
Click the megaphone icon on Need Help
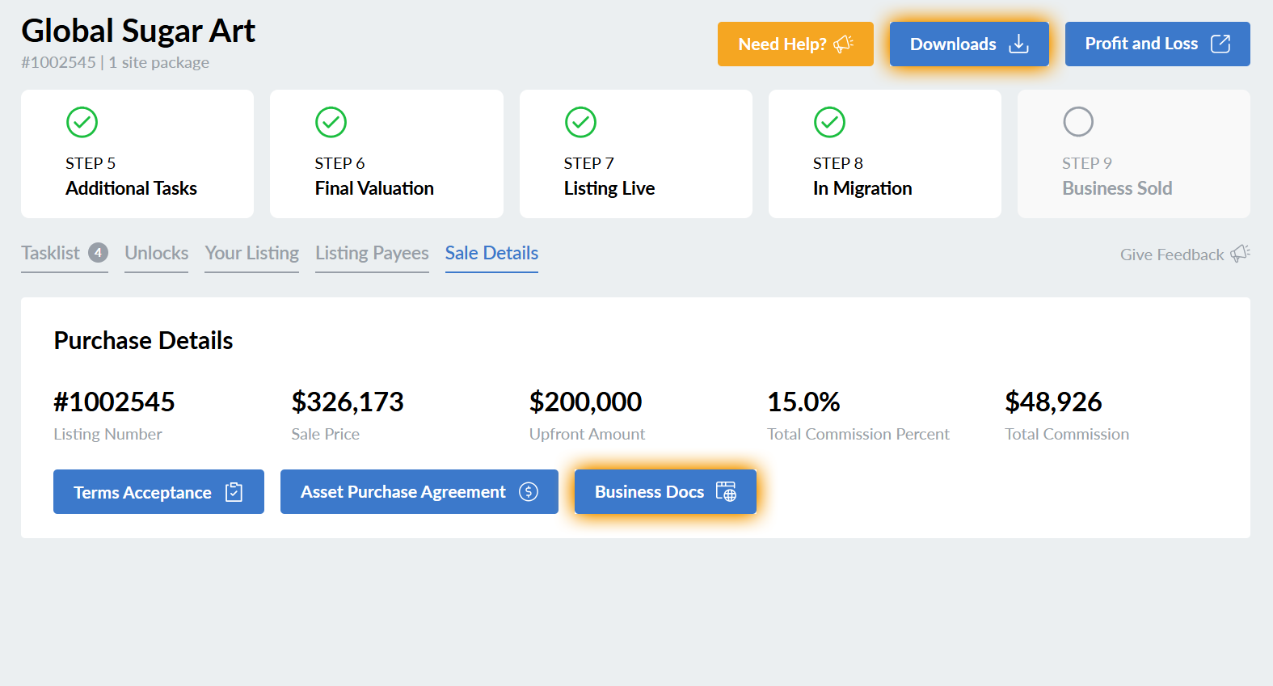(x=843, y=44)
